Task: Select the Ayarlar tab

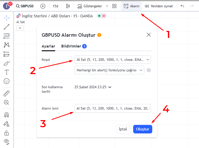Action: [48, 46]
